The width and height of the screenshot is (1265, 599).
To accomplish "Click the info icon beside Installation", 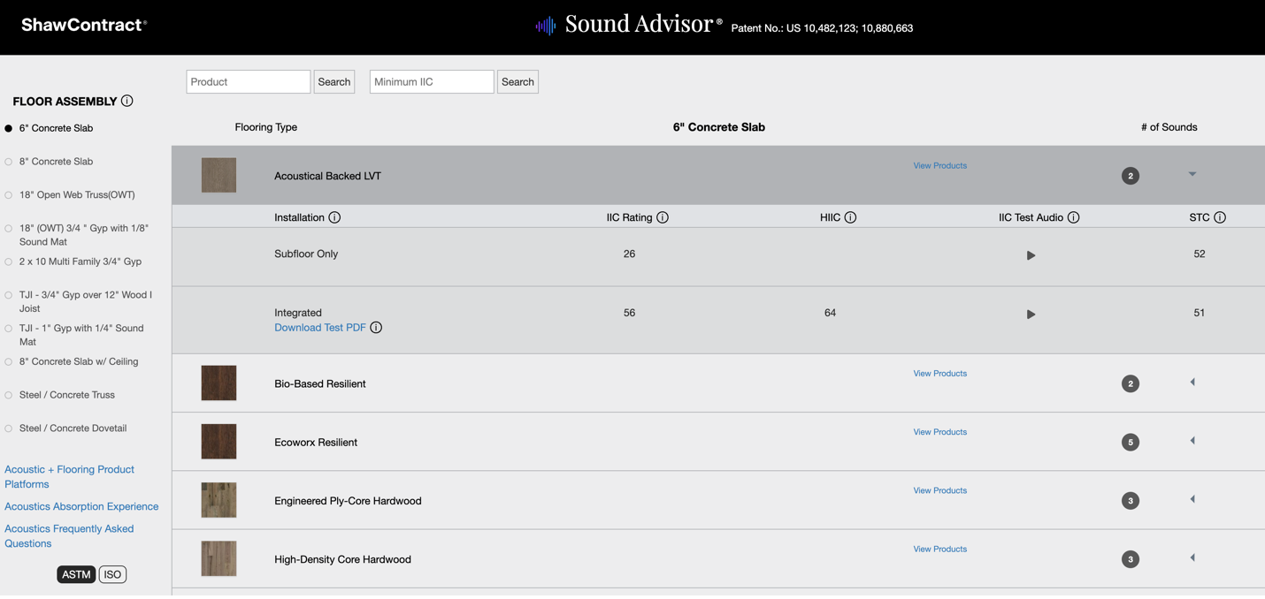I will point(334,217).
